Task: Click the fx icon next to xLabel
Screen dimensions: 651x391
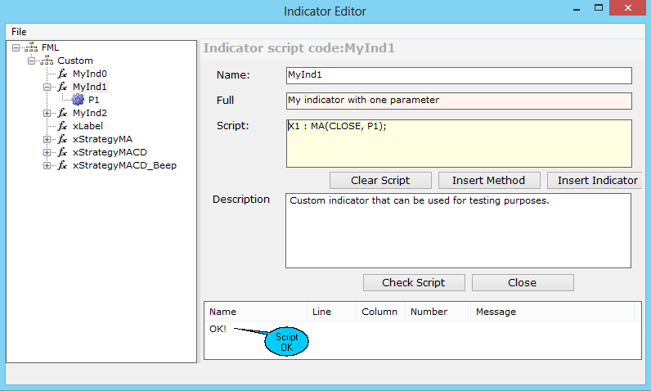Action: click(x=62, y=126)
